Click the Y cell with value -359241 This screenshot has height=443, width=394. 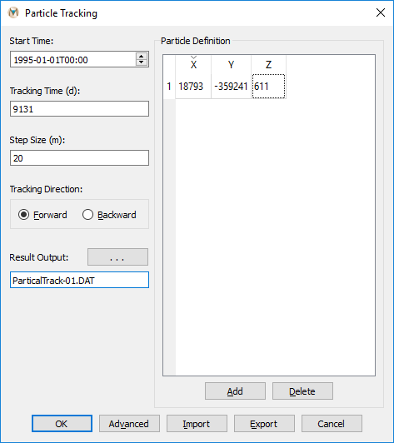pos(231,86)
